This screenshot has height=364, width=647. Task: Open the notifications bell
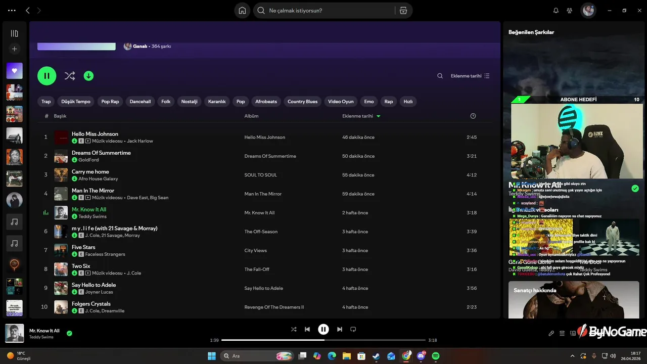coord(556,11)
